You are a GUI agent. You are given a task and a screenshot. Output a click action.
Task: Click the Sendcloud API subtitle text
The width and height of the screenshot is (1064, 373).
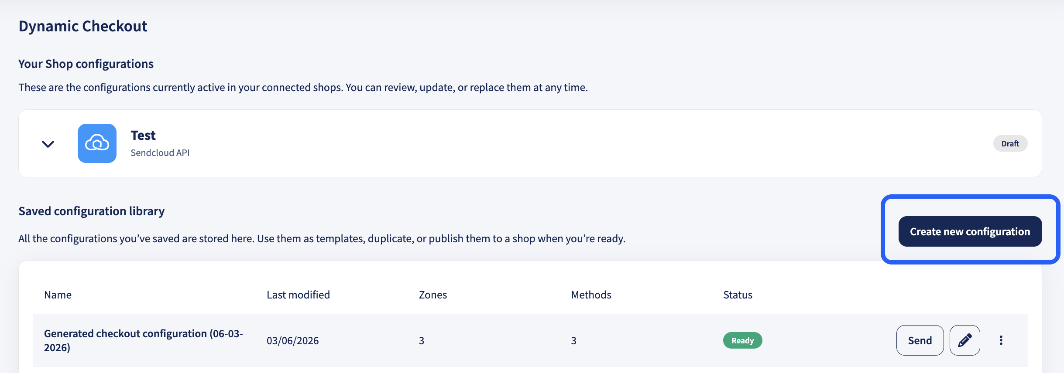tap(160, 153)
